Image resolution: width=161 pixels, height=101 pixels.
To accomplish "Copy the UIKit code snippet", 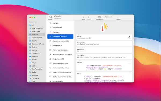I will coord(129,74).
